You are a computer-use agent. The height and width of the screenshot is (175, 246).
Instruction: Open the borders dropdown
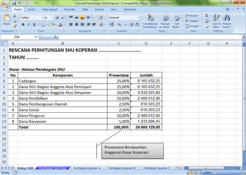[47, 25]
